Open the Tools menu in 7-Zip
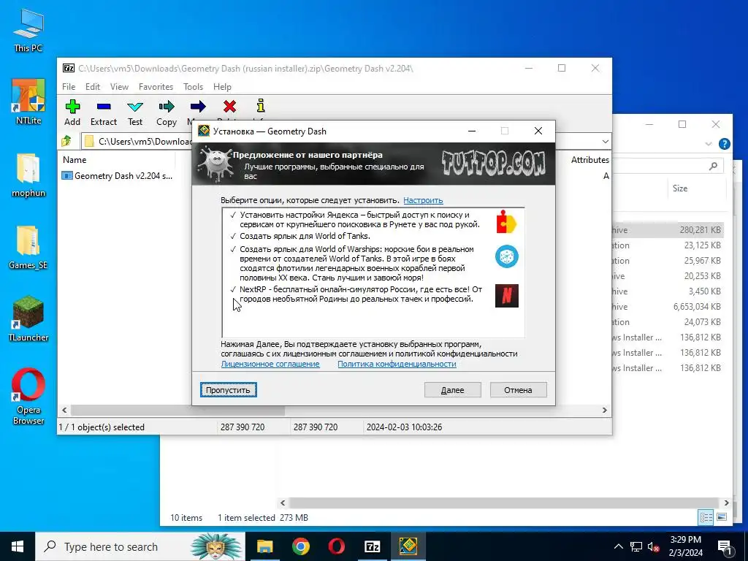Viewport: 748px width, 561px height. (193, 86)
